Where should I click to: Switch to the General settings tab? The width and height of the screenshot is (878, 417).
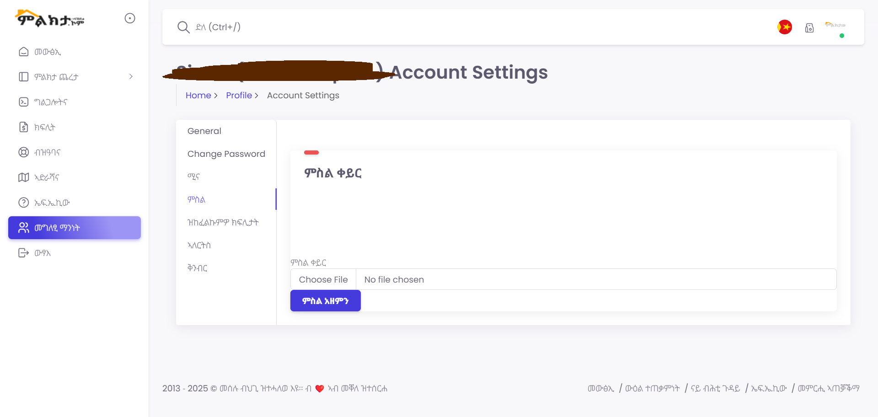pyautogui.click(x=204, y=131)
